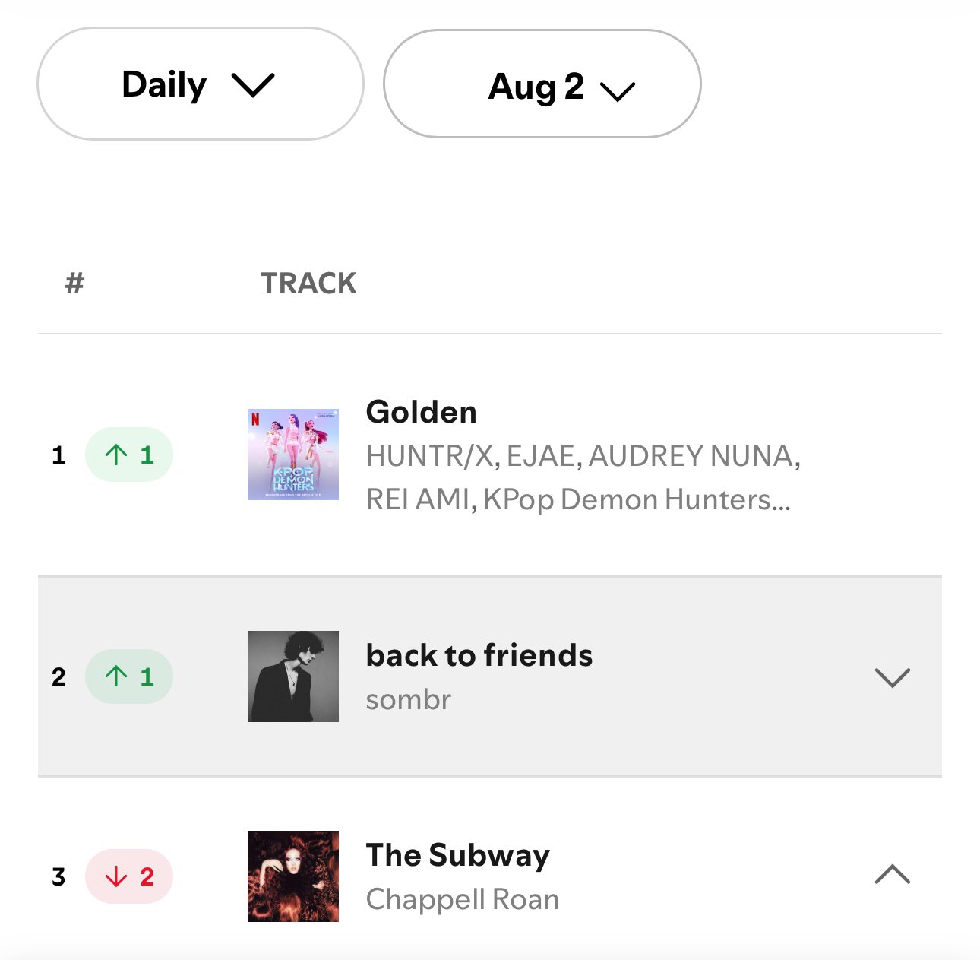Click the green up-1 badge for Golden

[x=129, y=455]
